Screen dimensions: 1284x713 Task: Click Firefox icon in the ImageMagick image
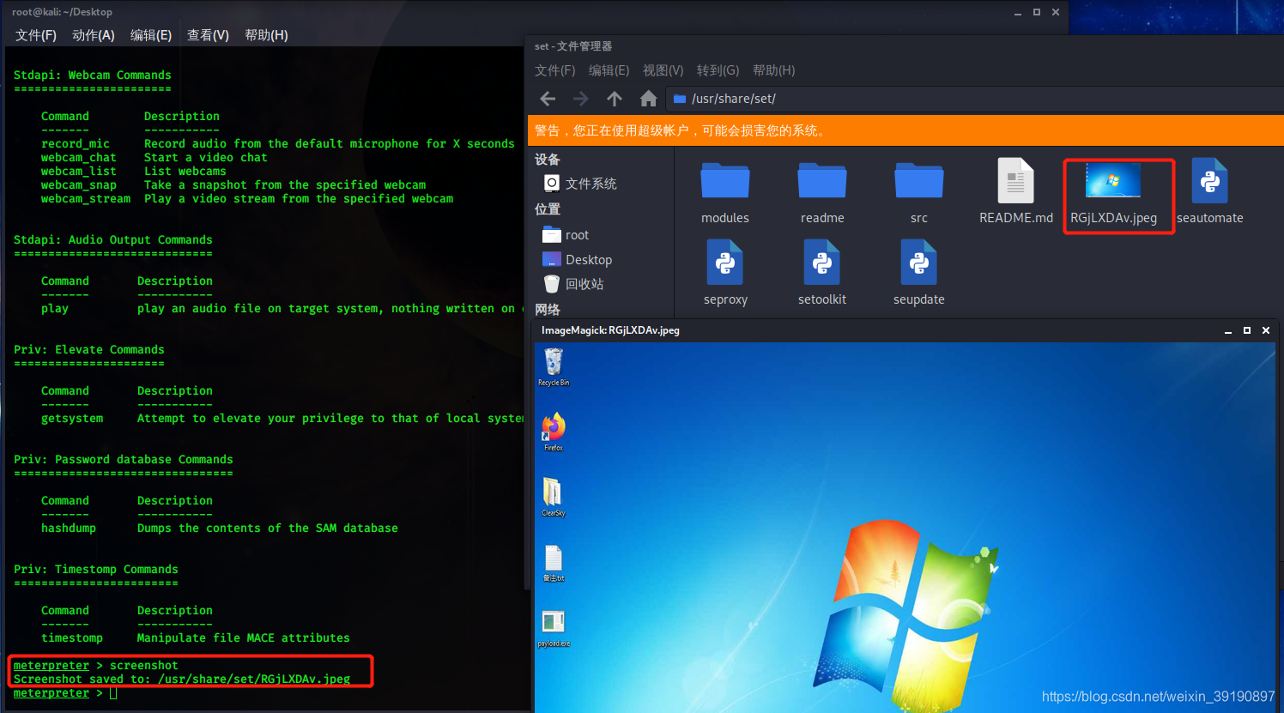click(554, 432)
